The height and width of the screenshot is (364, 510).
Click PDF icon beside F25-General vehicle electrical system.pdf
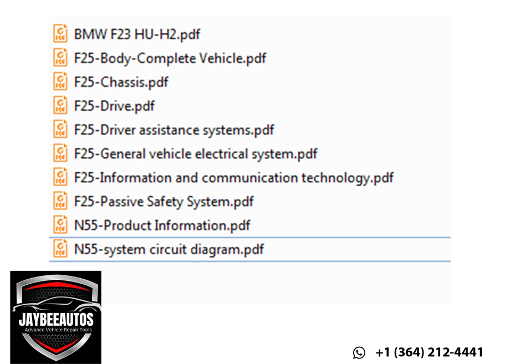[x=60, y=153]
